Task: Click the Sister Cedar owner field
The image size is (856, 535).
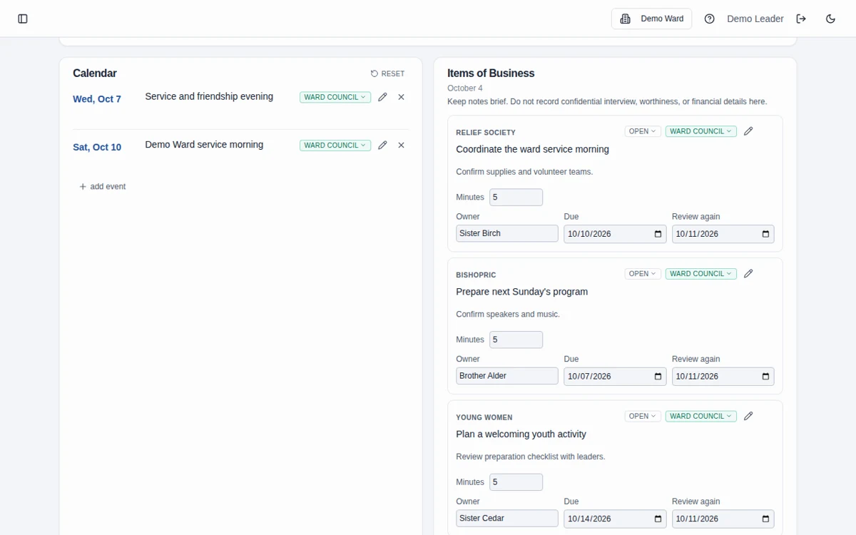Action: click(507, 519)
